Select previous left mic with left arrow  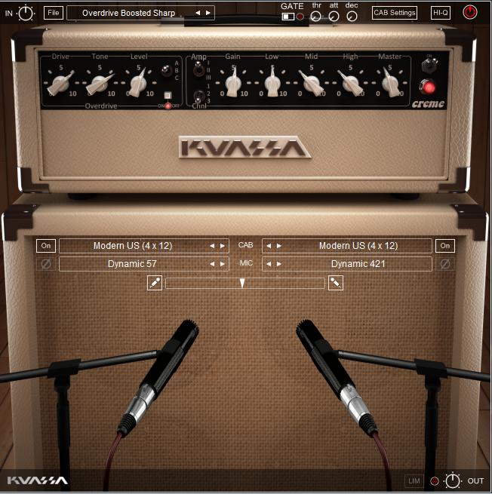tap(212, 264)
